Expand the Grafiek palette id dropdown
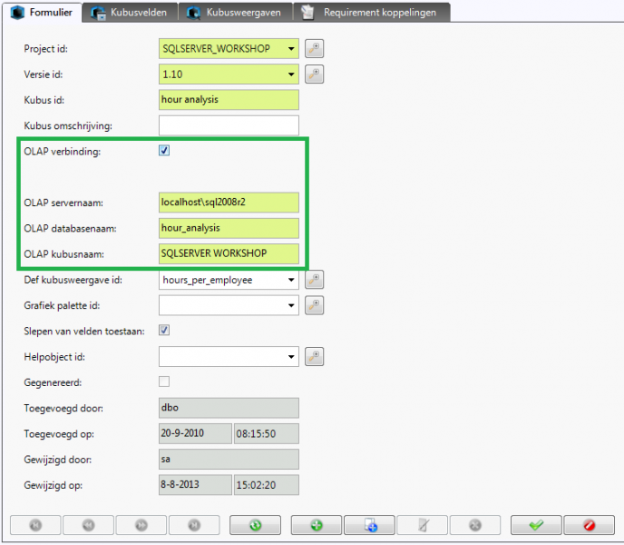Image resolution: width=624 pixels, height=545 pixels. click(x=291, y=305)
